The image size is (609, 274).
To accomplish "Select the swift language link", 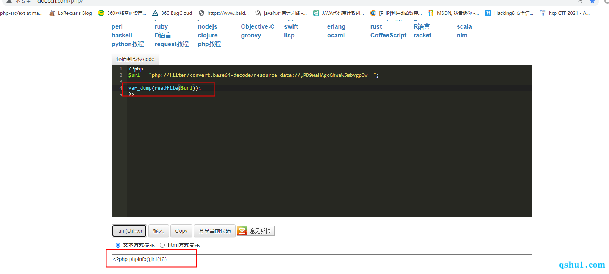I will coord(291,27).
